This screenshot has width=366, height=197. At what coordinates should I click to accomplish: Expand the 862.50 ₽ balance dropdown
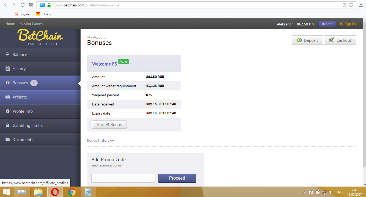click(x=306, y=24)
